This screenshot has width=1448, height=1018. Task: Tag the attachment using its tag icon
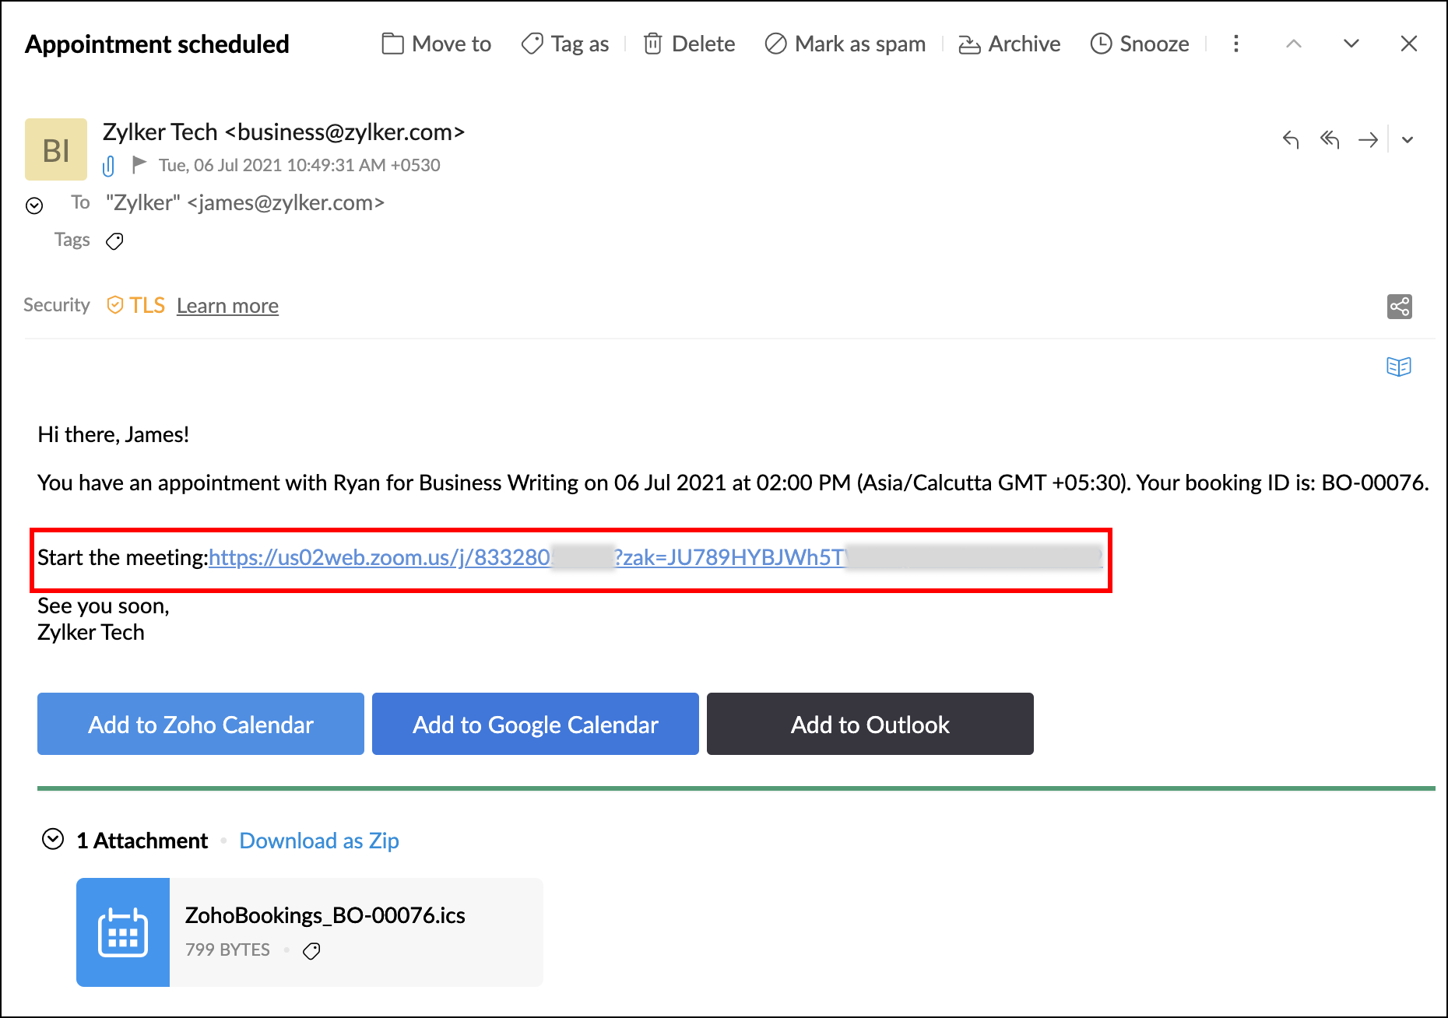311,951
